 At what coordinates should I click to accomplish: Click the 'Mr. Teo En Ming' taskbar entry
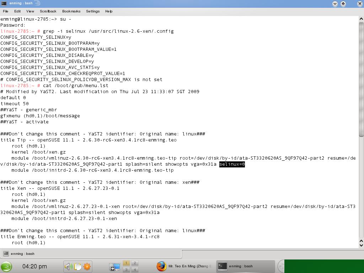pos(184,266)
